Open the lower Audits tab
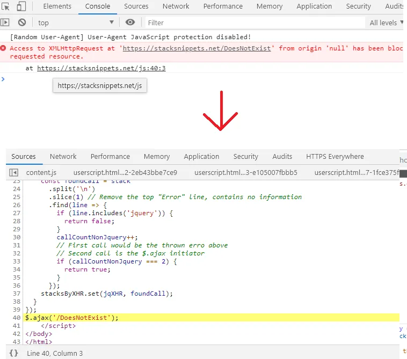407x359 pixels. click(282, 156)
